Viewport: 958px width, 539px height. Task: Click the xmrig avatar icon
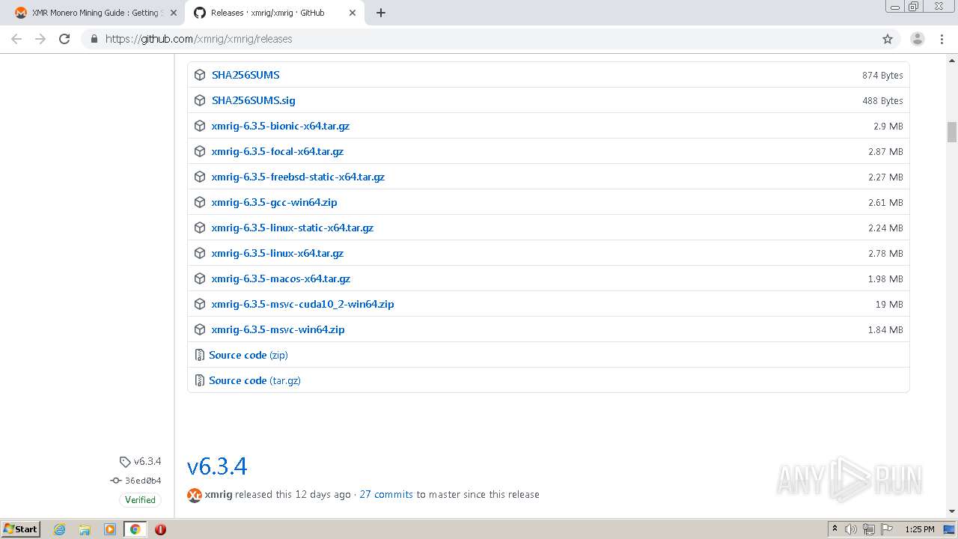point(195,495)
